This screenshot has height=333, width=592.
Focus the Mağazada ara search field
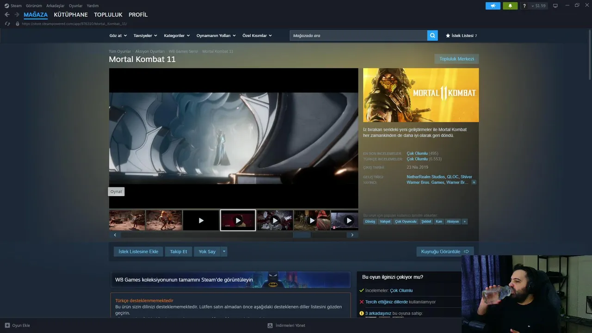[358, 36]
